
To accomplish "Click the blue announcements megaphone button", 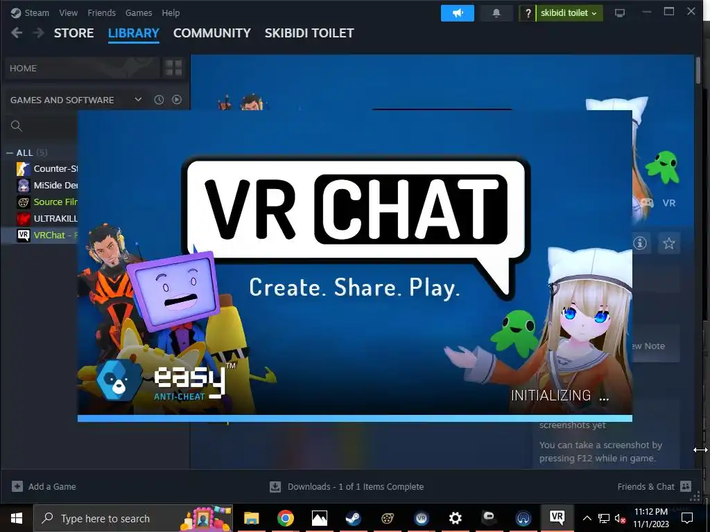I will point(458,13).
